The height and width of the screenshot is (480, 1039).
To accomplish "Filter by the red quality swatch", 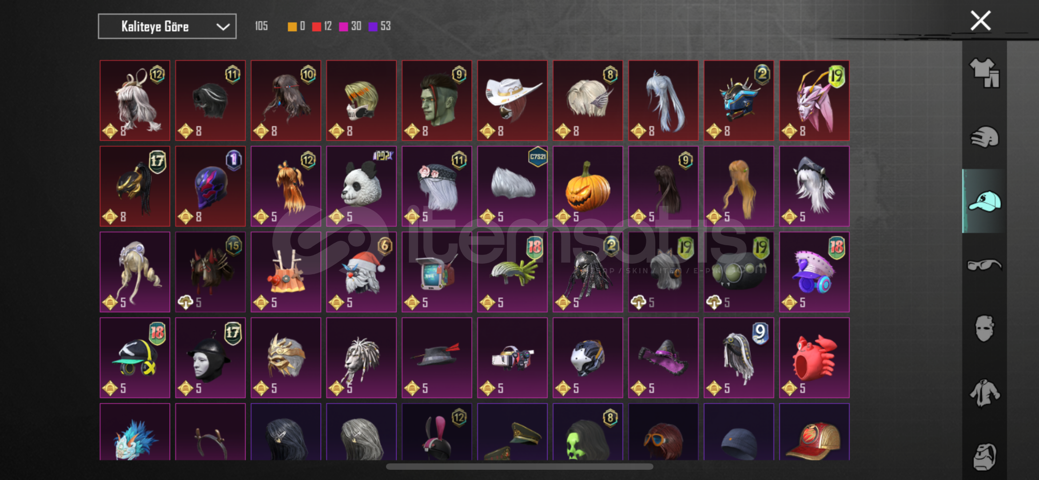I will pos(317,27).
